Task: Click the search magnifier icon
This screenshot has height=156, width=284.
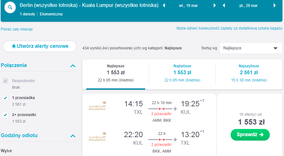Action: click(x=10, y=8)
